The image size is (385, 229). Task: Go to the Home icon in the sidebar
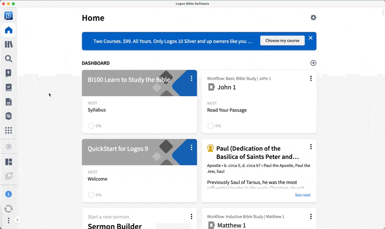pyautogui.click(x=9, y=30)
